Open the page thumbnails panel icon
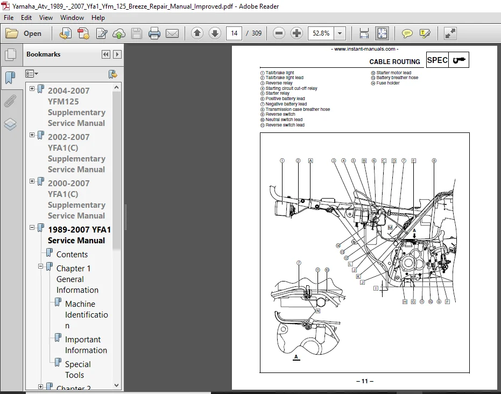The image size is (501, 394). [11, 54]
